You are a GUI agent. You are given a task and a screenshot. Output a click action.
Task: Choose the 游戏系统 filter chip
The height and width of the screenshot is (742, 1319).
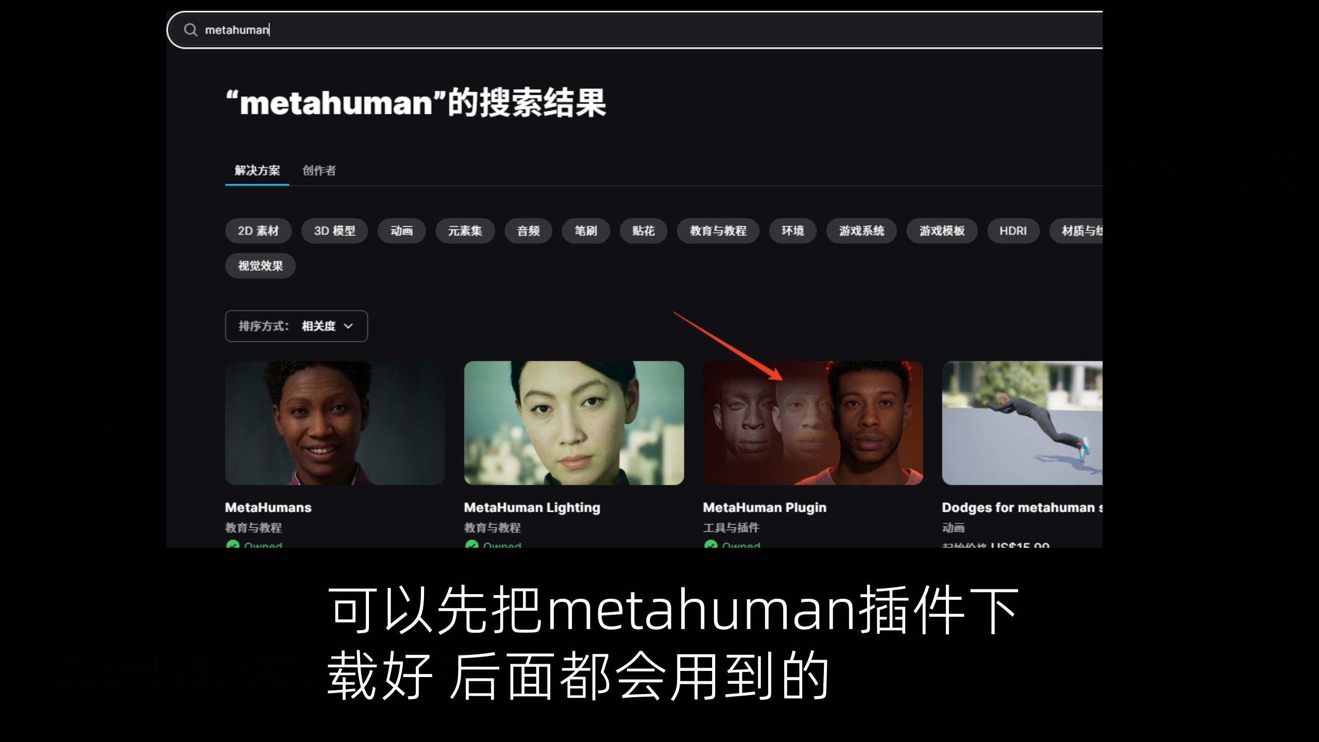(861, 231)
